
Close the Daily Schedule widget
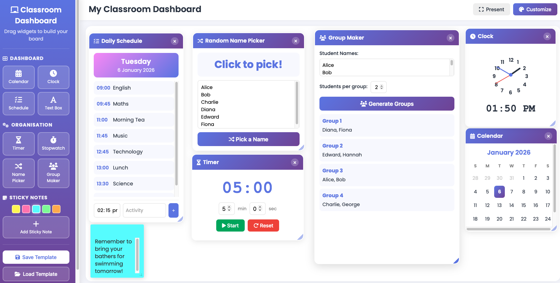pyautogui.click(x=175, y=41)
